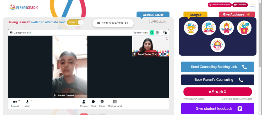The width and height of the screenshot is (262, 115).
Task: Award the meditating figure badge
Action: pos(226,28)
